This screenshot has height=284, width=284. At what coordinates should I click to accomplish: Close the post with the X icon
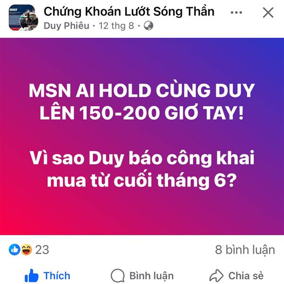[x=268, y=12]
